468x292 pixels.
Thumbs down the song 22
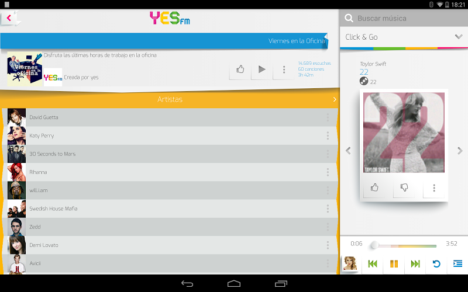(404, 187)
